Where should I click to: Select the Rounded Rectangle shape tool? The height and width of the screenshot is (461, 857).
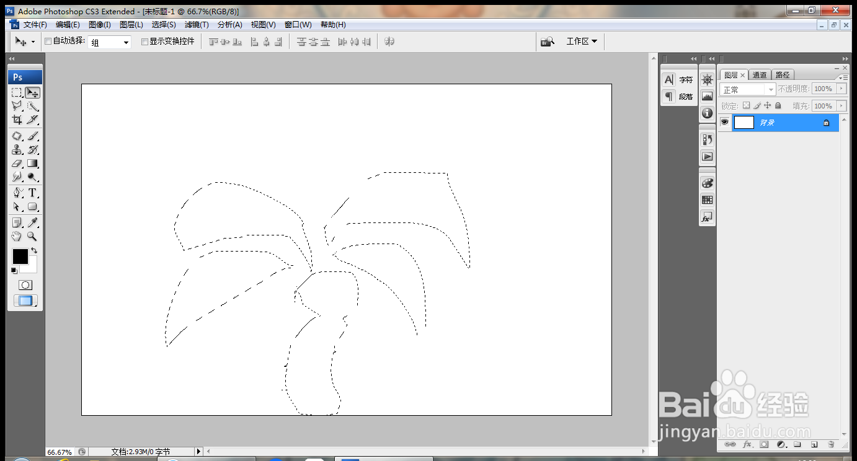[x=32, y=206]
